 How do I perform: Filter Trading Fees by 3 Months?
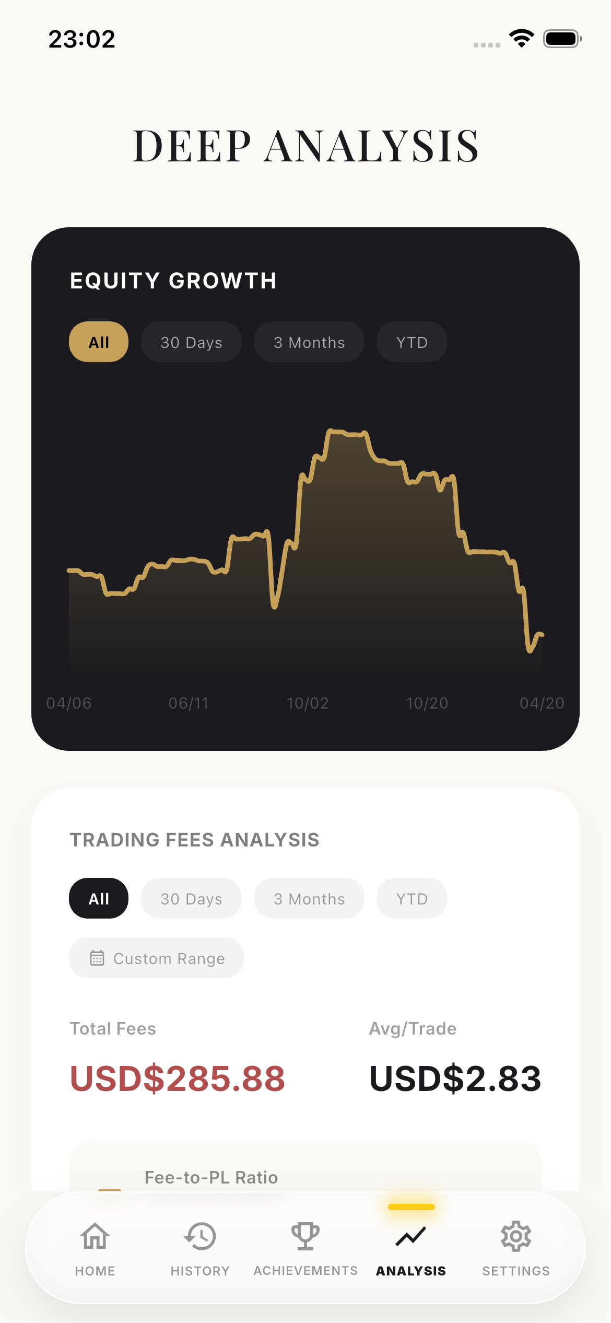click(x=309, y=899)
